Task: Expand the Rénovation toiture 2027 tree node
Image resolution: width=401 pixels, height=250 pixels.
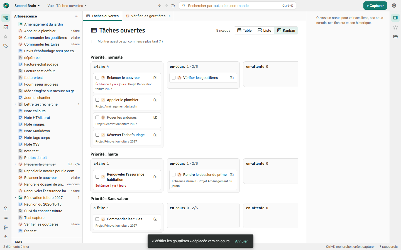Action: point(16,198)
